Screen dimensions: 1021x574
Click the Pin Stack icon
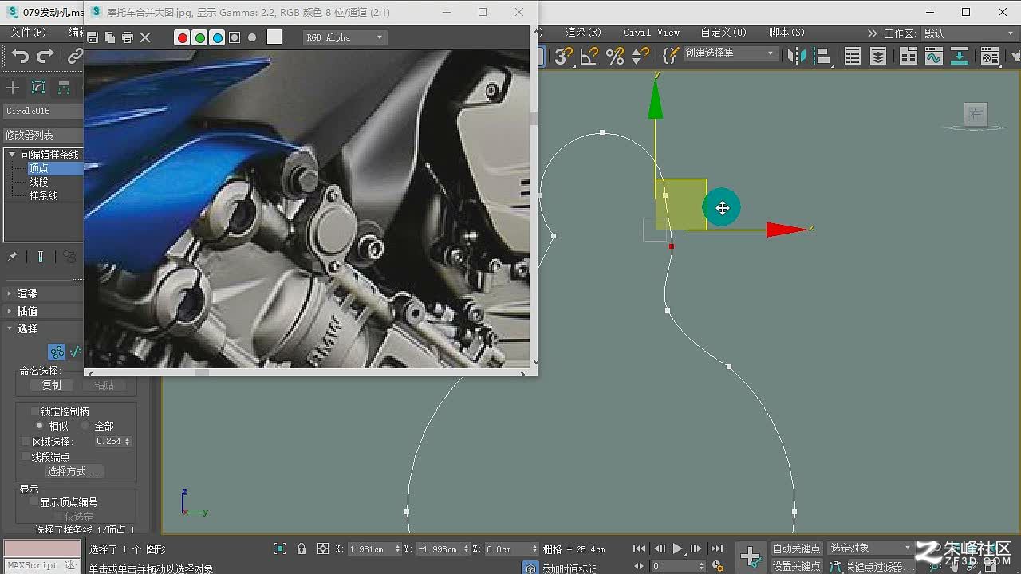(12, 257)
